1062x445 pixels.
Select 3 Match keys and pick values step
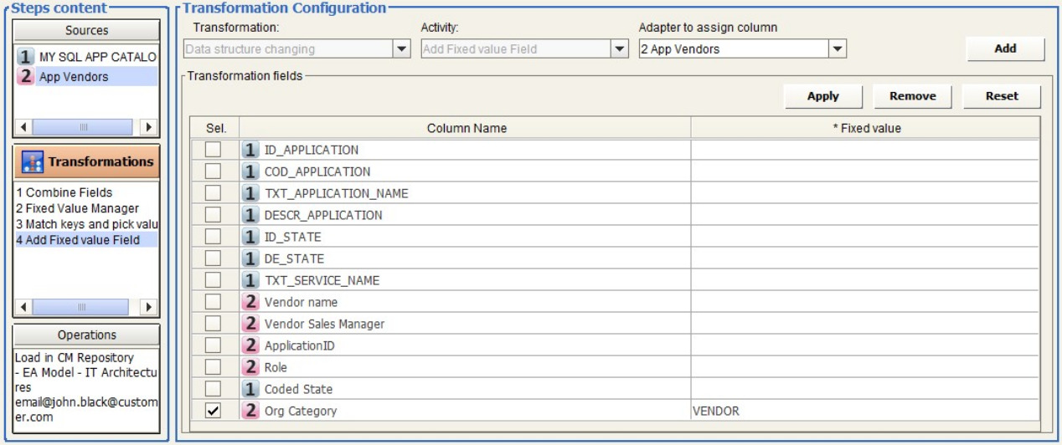pos(87,224)
